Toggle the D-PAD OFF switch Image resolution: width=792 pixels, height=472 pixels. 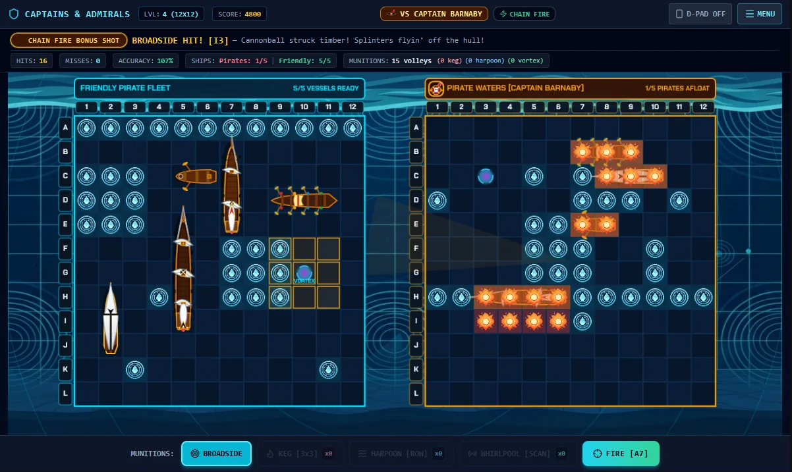pyautogui.click(x=700, y=14)
